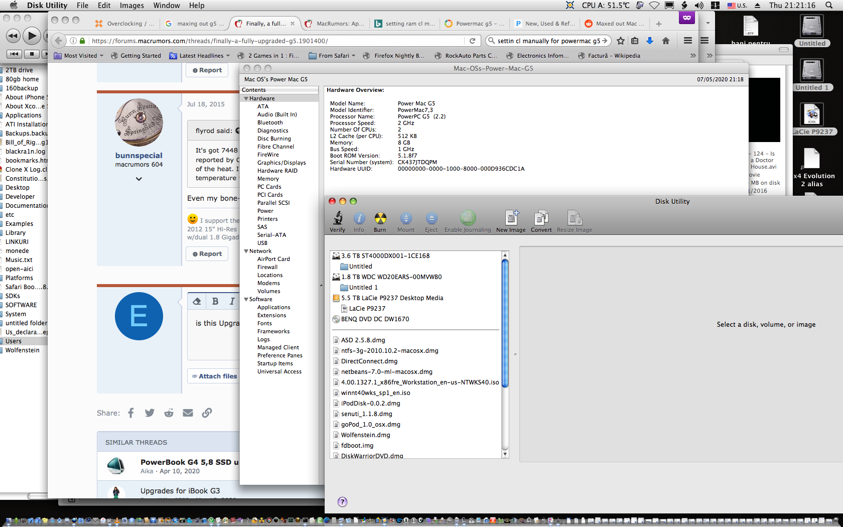Select BENQ DVD DC DW1670 drive
Viewport: 843px width, 527px height.
pos(371,319)
